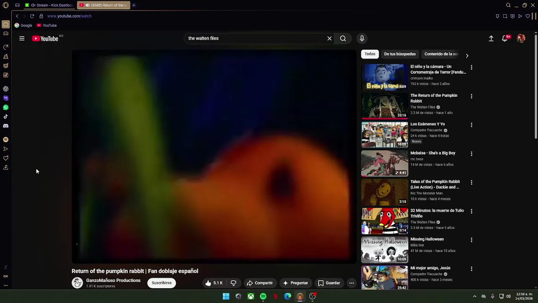Open Discord in the Opera sidebar
The image size is (538, 303).
(x=5, y=126)
